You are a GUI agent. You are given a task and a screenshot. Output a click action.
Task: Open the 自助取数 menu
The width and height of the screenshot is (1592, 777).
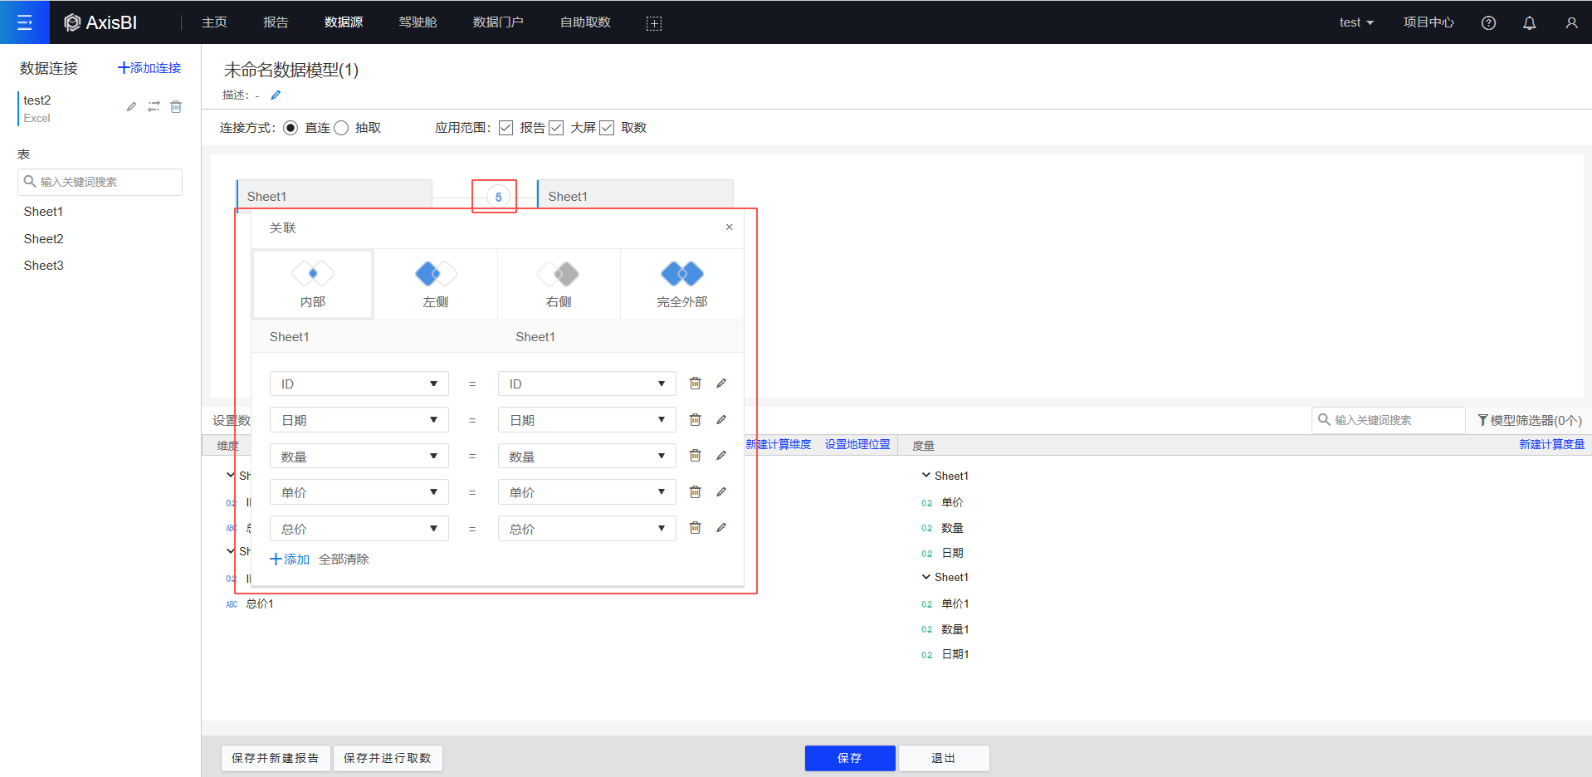[585, 22]
